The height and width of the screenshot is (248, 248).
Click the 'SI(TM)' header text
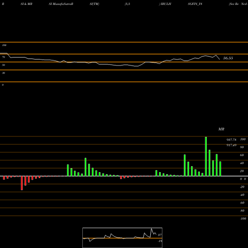click(x=94, y=4)
